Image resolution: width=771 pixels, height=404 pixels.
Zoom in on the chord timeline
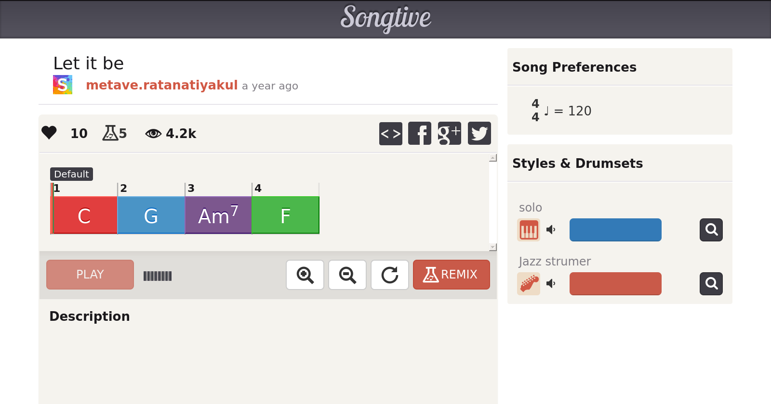point(305,275)
